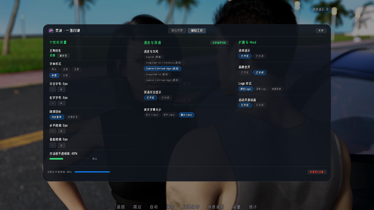Decrease 水平微调 with the minus button

pyautogui.click(x=53, y=131)
